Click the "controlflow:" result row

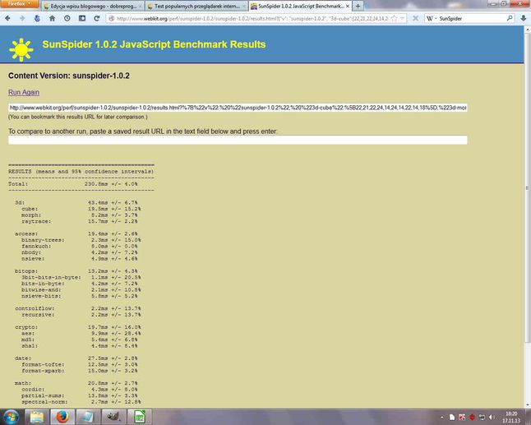[77, 308]
